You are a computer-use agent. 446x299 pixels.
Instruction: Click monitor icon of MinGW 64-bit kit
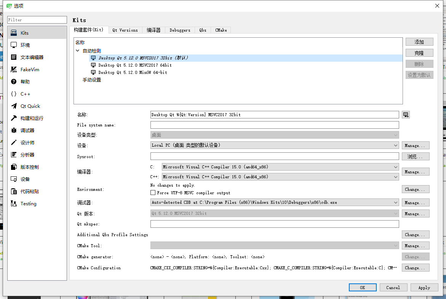click(x=93, y=72)
